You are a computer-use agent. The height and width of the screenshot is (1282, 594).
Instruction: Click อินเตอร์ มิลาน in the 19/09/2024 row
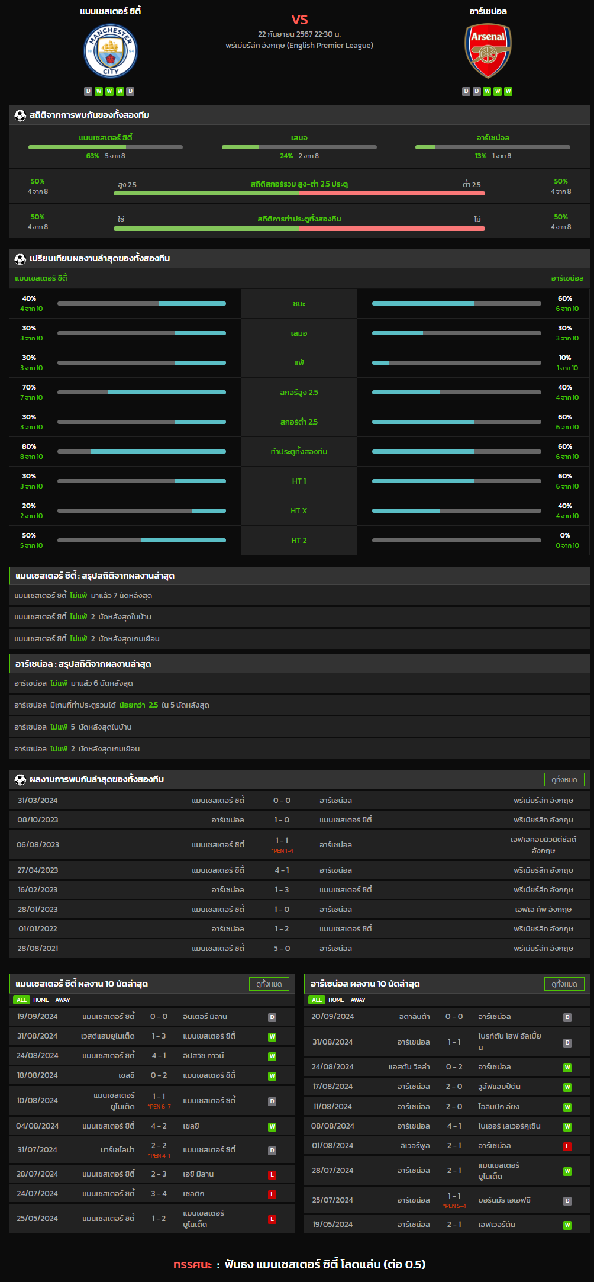click(205, 1017)
